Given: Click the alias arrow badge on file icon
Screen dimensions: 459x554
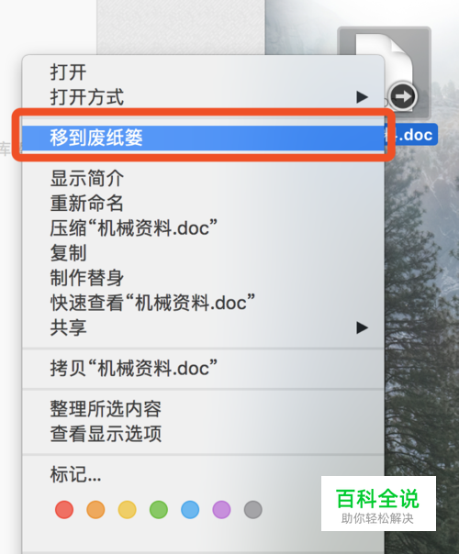Looking at the screenshot, I should click(402, 96).
